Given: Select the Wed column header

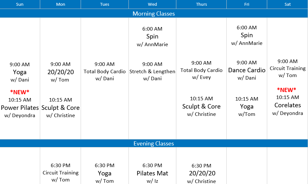Looking at the screenshot, I should [x=152, y=4].
